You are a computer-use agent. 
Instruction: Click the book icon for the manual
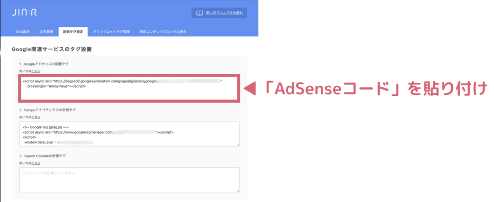click(199, 13)
